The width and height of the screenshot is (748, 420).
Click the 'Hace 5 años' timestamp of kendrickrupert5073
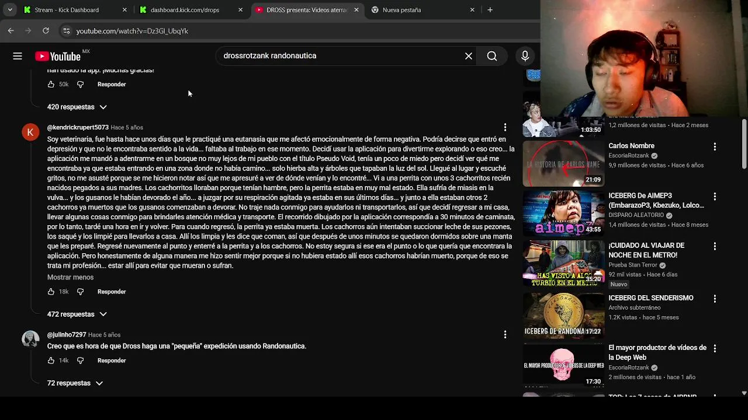(127, 127)
